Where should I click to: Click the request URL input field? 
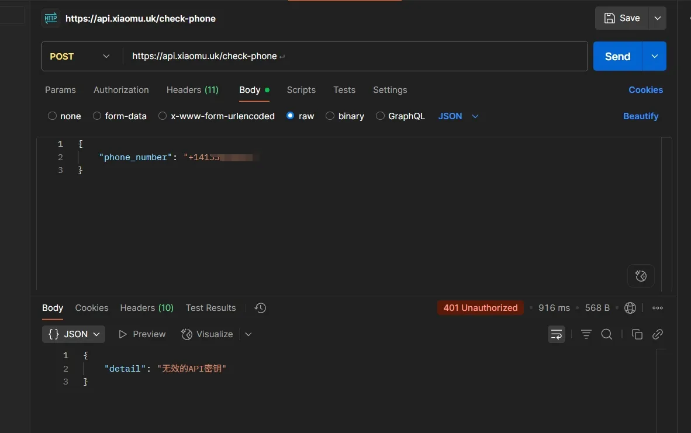[x=351, y=56]
